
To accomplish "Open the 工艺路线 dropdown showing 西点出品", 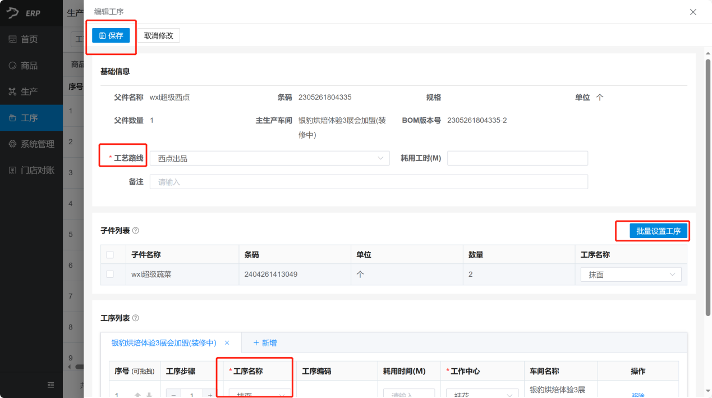I will (269, 158).
